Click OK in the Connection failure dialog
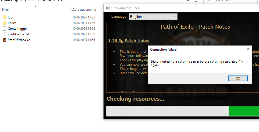The width and height of the screenshot is (259, 132). point(238,78)
